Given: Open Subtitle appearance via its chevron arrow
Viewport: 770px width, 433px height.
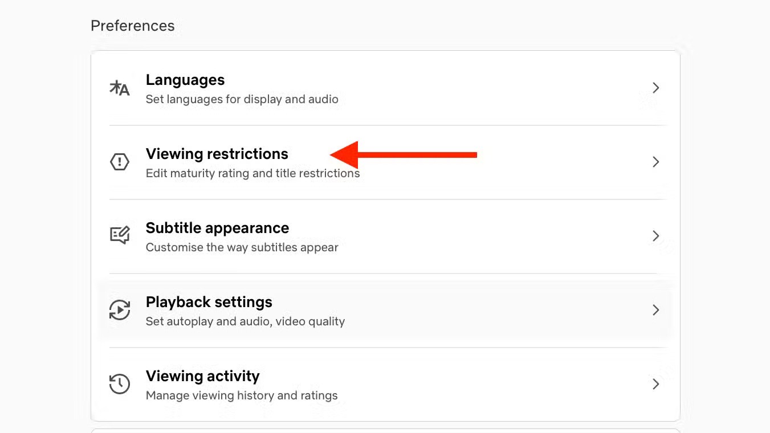Looking at the screenshot, I should (656, 236).
